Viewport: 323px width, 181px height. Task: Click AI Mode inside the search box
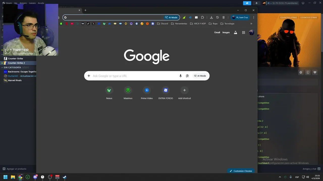click(x=200, y=76)
